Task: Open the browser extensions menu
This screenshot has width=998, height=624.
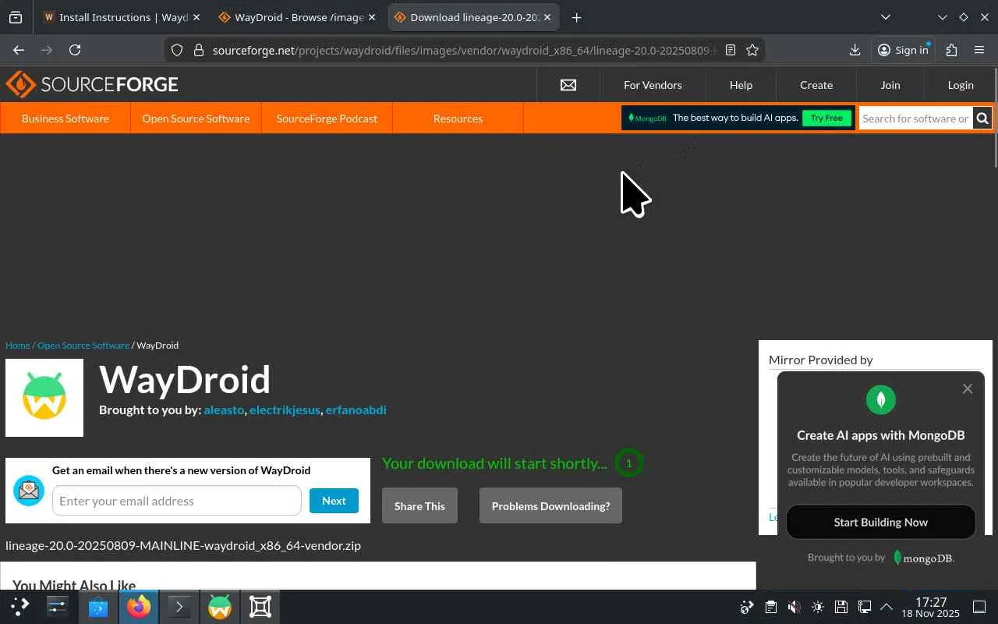Action: (x=951, y=50)
